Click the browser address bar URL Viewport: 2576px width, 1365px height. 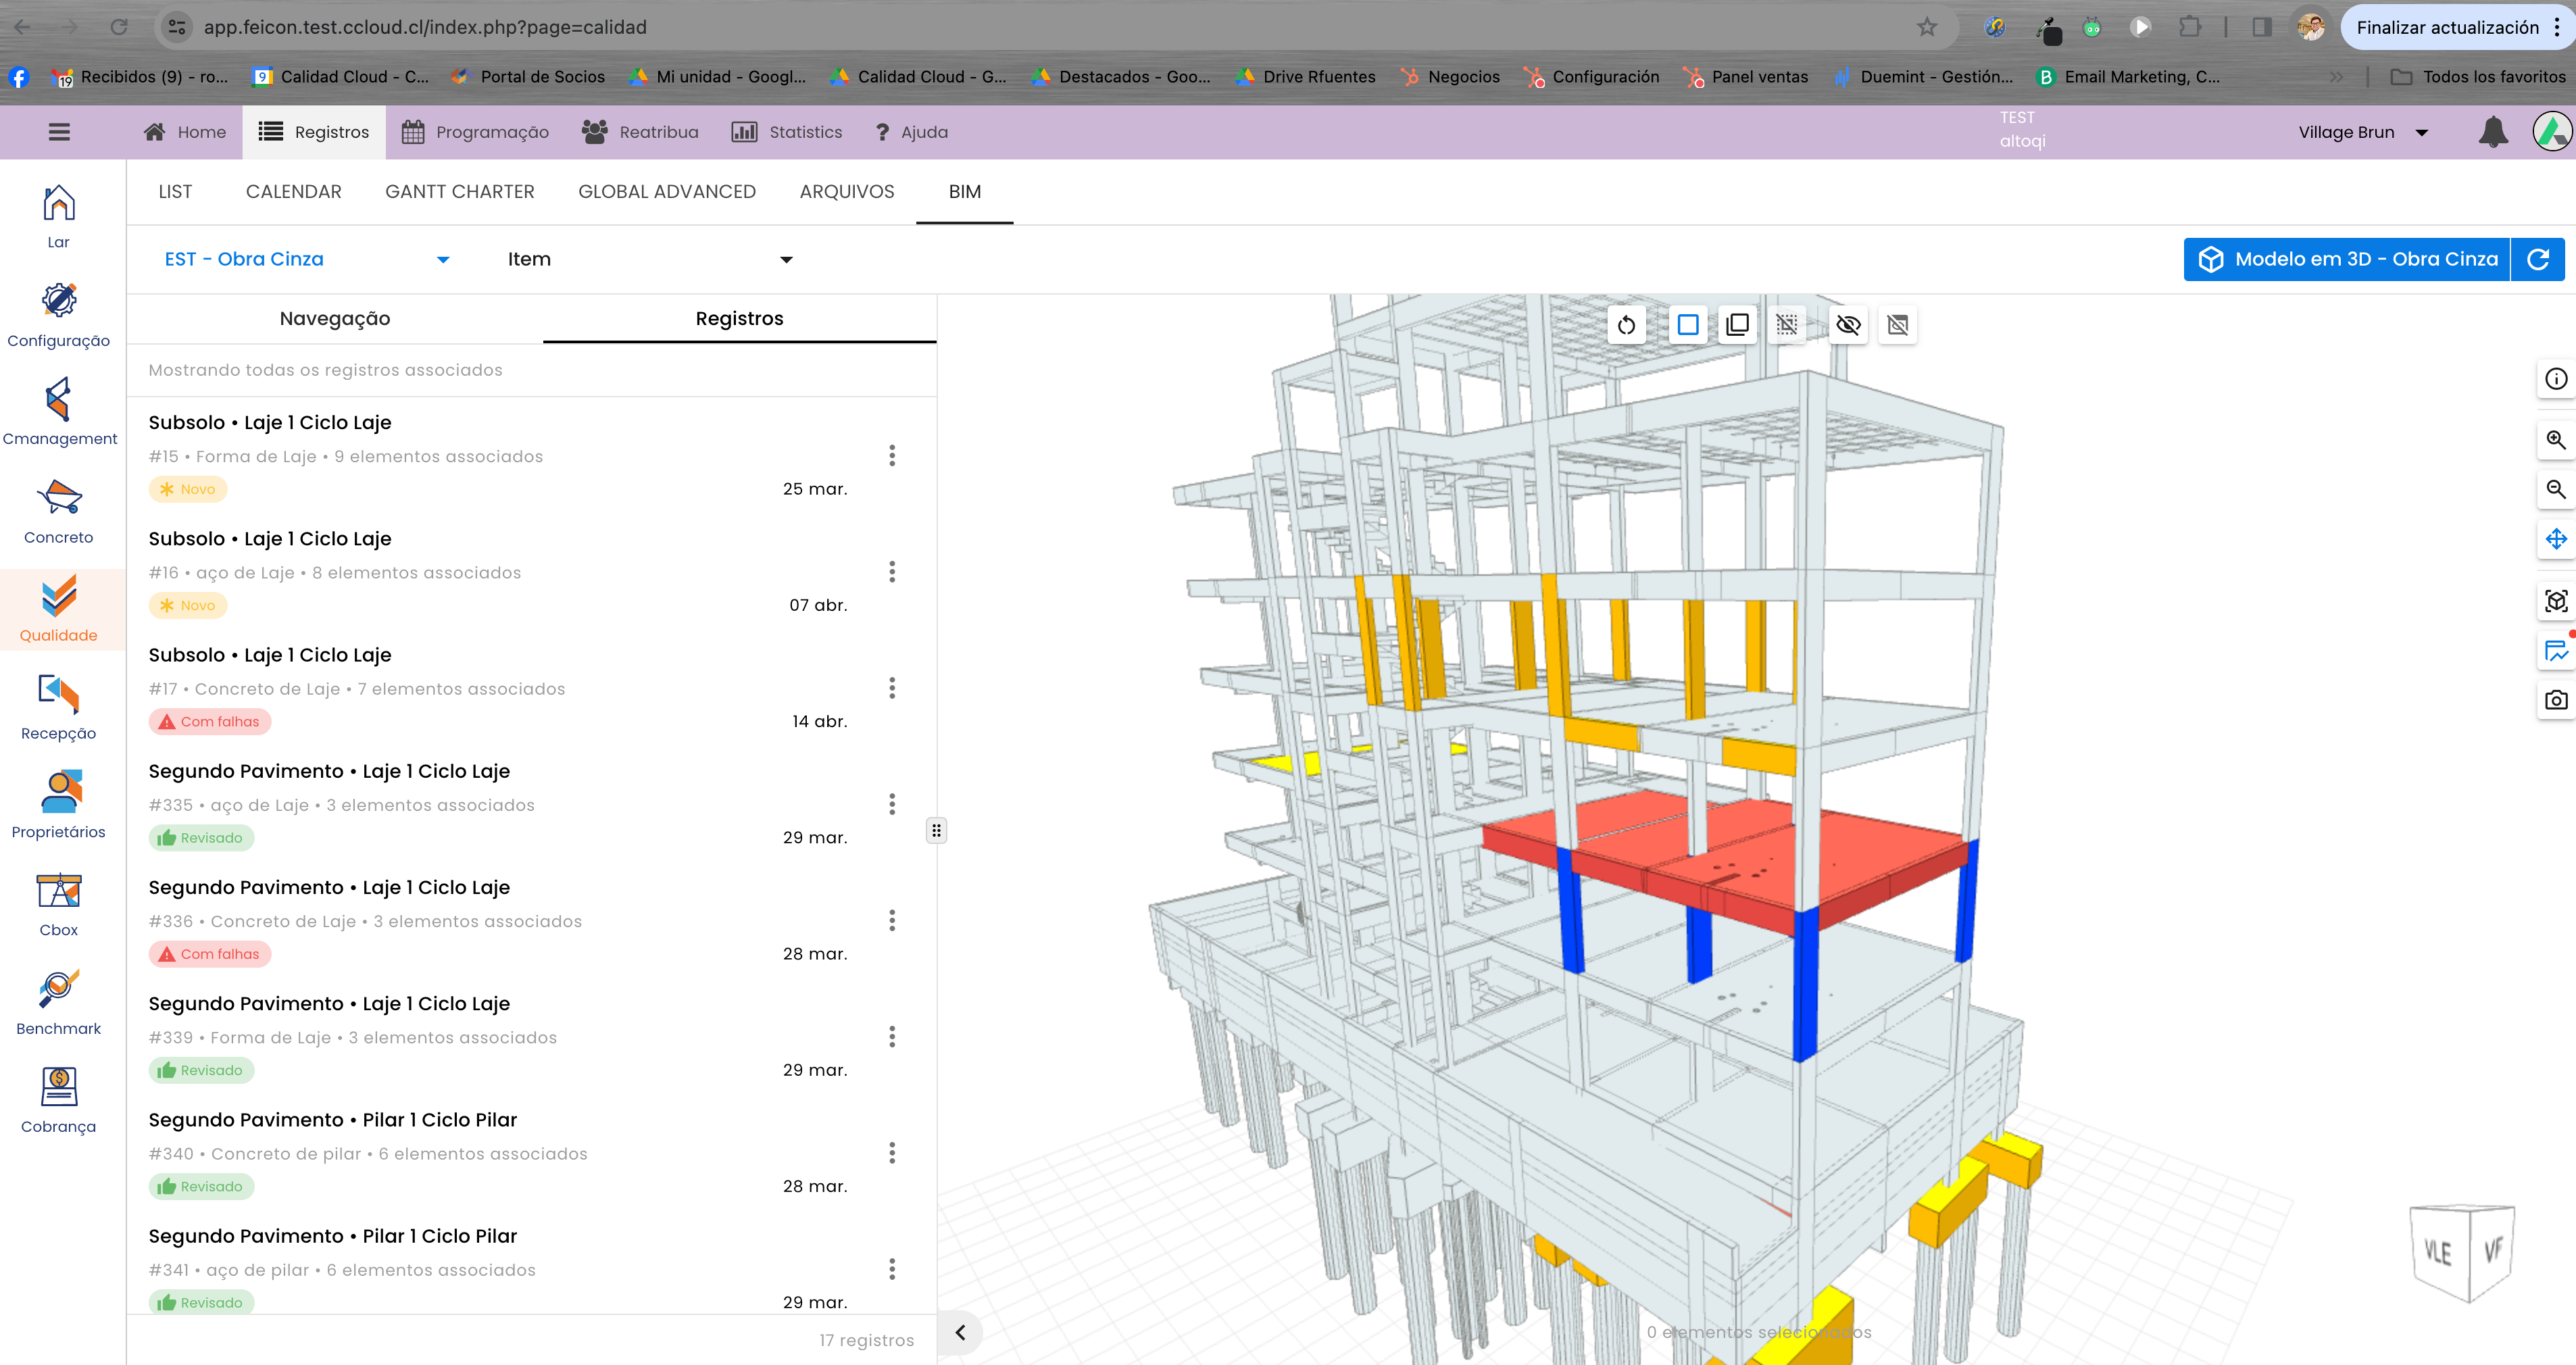tap(425, 27)
